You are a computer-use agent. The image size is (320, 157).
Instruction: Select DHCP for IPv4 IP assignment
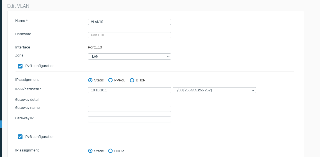pos(132,80)
